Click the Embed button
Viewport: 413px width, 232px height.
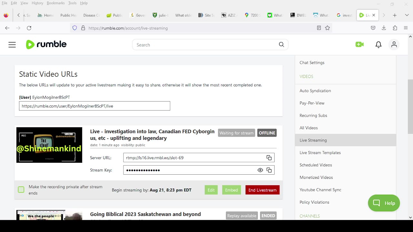pyautogui.click(x=231, y=190)
